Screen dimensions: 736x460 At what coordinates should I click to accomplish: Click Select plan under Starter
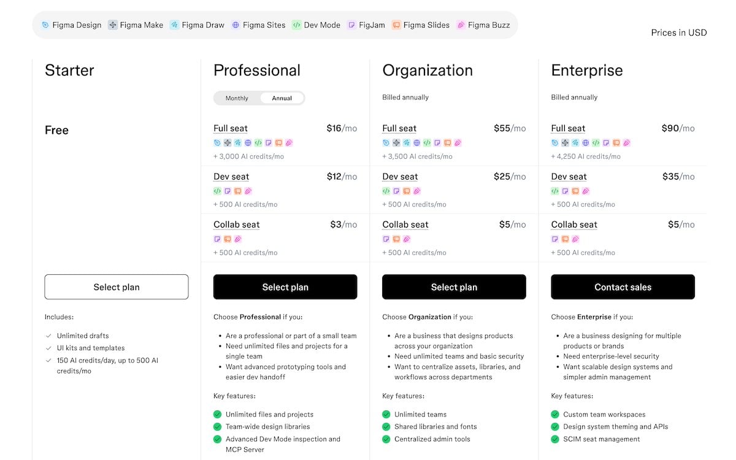[117, 287]
